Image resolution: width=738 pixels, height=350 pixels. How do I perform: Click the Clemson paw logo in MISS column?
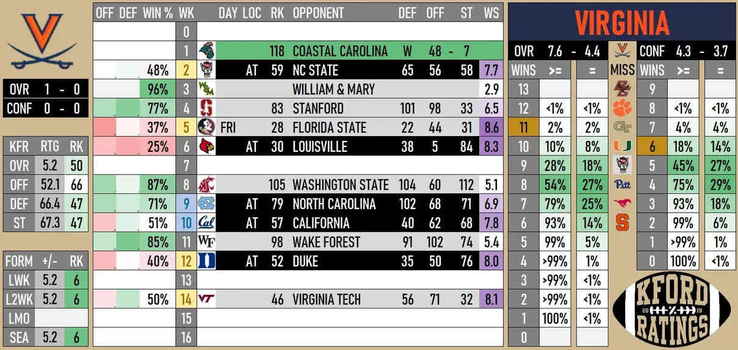[623, 109]
